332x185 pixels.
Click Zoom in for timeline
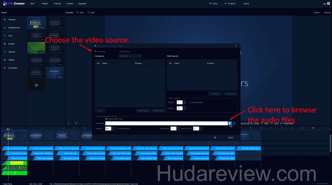pyautogui.click(x=317, y=13)
